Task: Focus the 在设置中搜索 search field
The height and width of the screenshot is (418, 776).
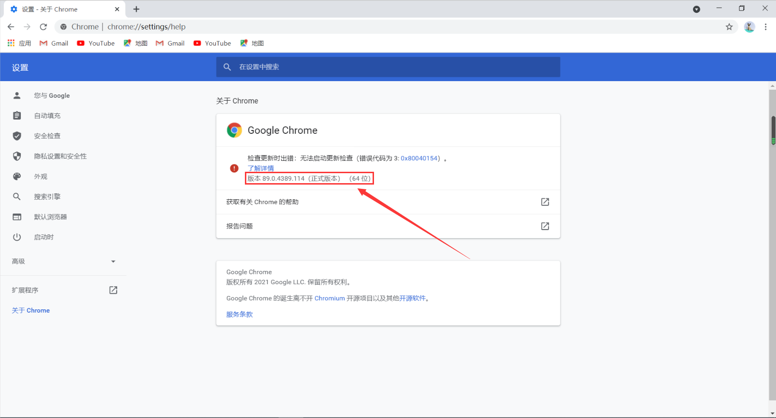Action: pyautogui.click(x=388, y=67)
